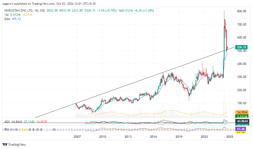Click the 2016 year label on time axis
Screen dimensions: 253x149
153,136
